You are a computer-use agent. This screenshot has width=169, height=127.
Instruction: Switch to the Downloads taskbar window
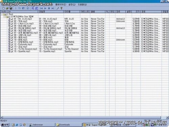[x=69, y=125]
